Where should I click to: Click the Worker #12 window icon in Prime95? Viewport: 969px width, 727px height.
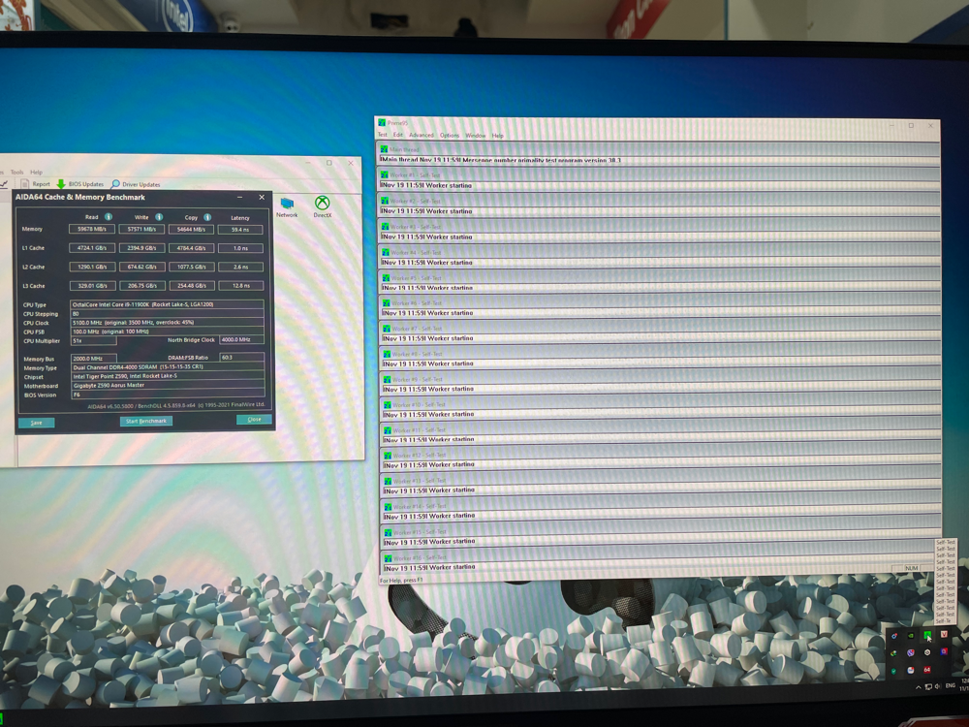388,455
